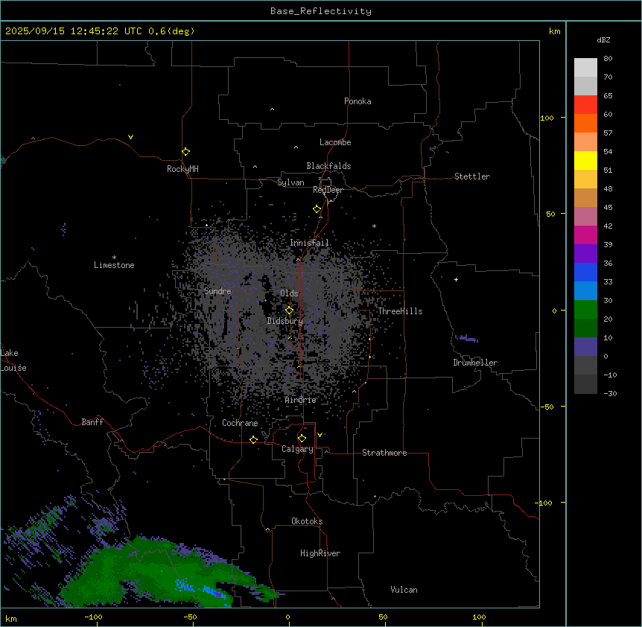Pick the light gray 70-80 dBZ legend color
This screenshot has width=642, height=627.
point(585,68)
